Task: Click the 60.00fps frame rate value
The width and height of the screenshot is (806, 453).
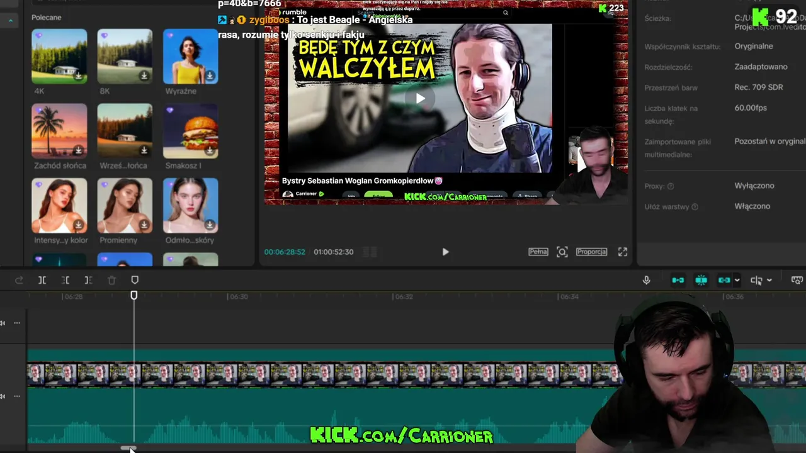Action: point(751,108)
